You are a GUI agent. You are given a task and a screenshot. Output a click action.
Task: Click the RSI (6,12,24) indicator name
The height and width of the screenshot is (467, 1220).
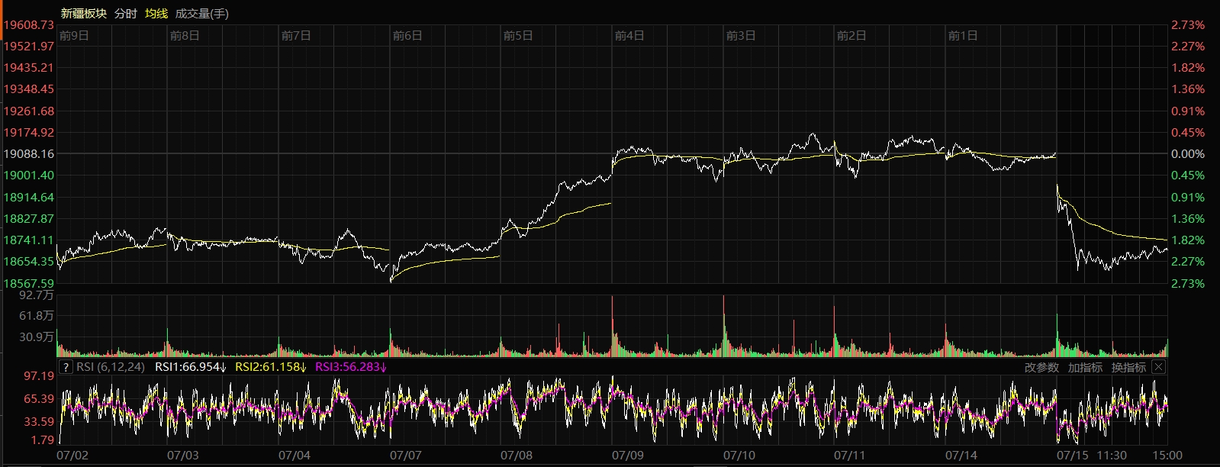click(111, 367)
